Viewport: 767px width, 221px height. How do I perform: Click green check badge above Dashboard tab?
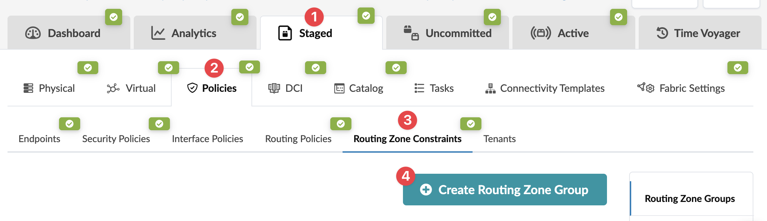click(x=114, y=17)
